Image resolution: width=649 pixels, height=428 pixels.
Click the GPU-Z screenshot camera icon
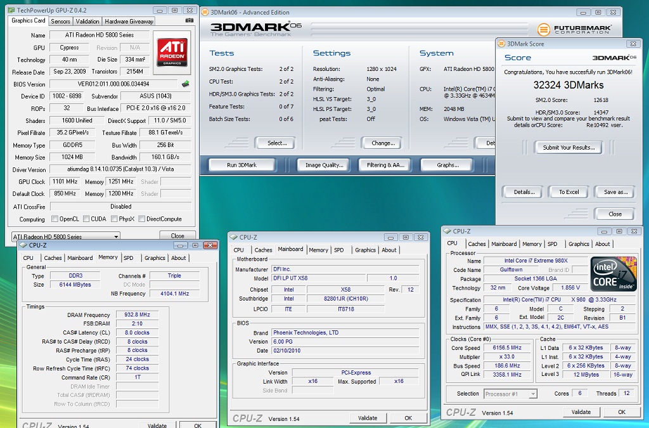pyautogui.click(x=189, y=20)
